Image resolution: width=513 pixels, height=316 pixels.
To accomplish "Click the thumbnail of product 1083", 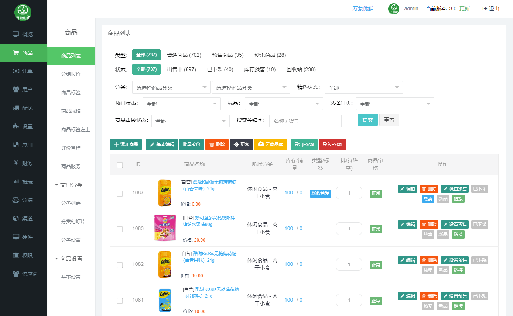I will point(165,228).
